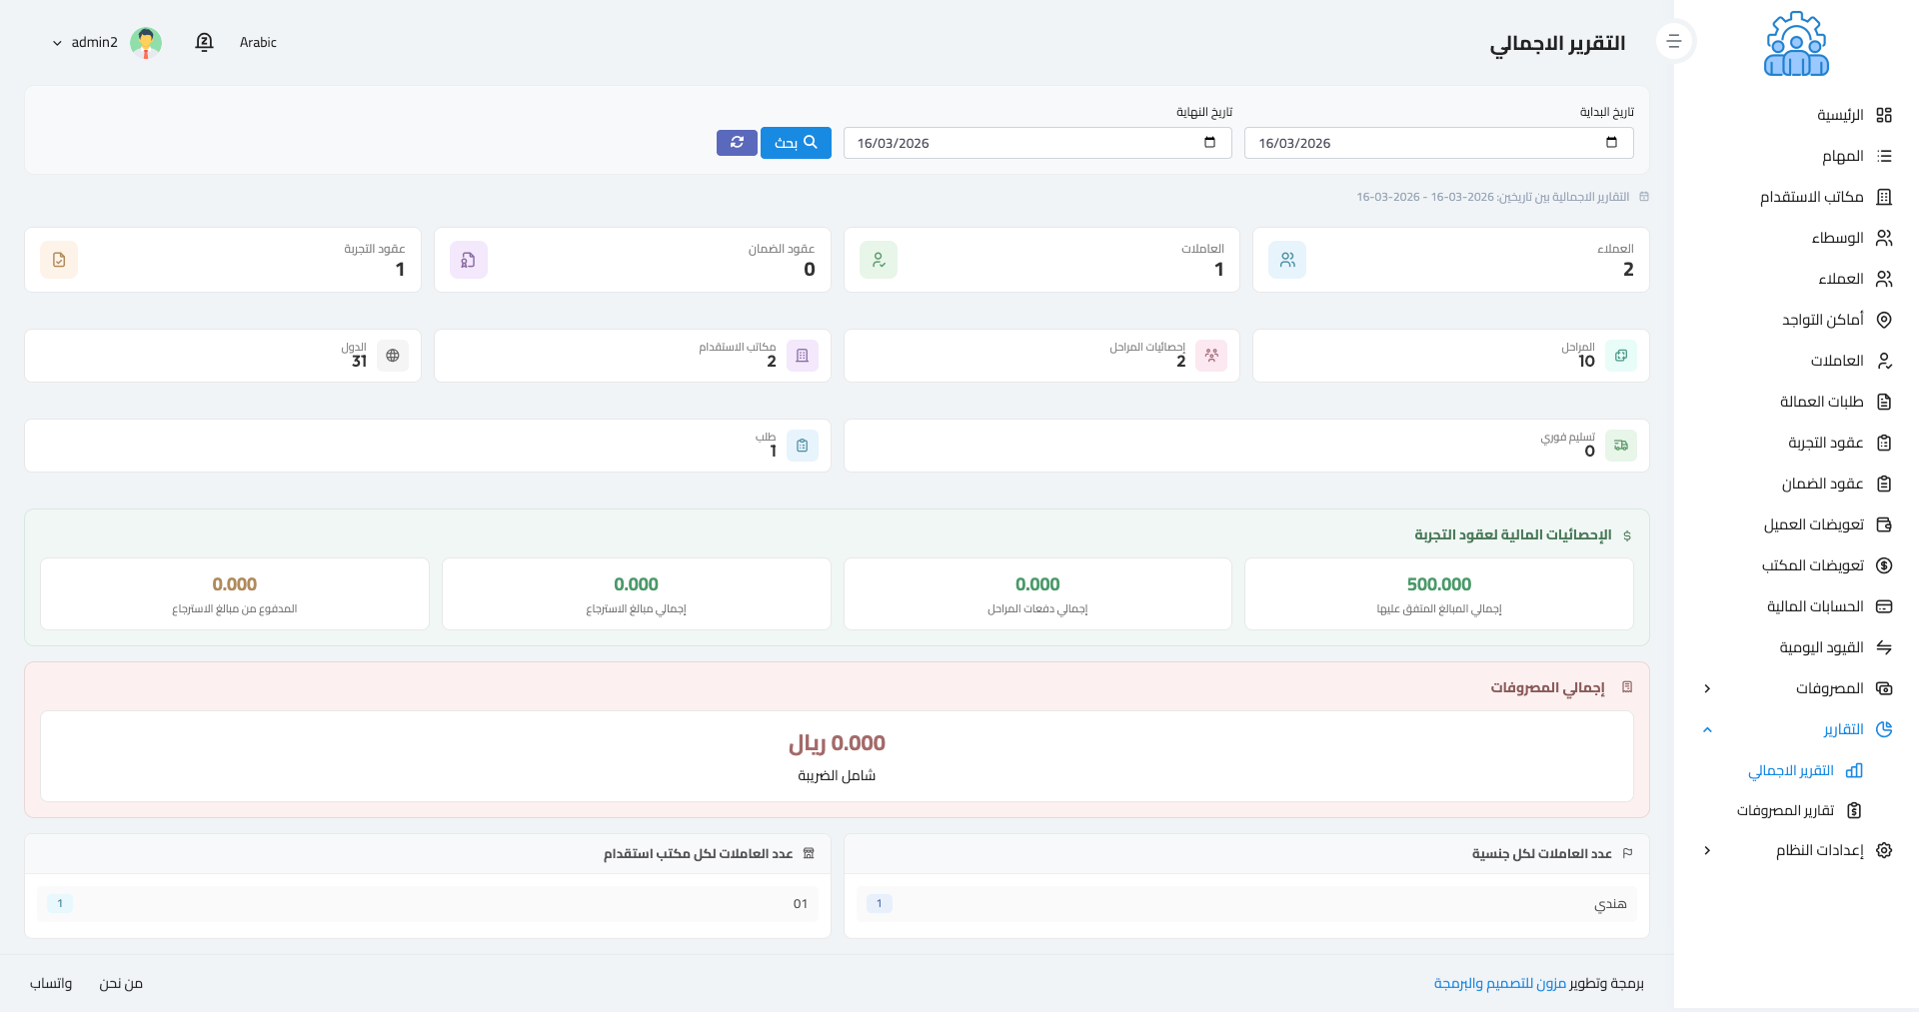
Task: Toggle the sidebar hamburger menu icon
Action: pos(1674,42)
